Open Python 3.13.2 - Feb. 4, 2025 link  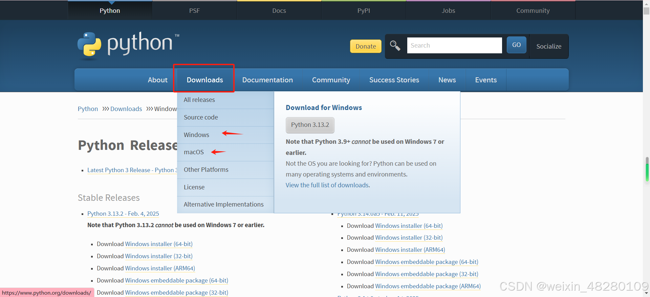pos(123,214)
